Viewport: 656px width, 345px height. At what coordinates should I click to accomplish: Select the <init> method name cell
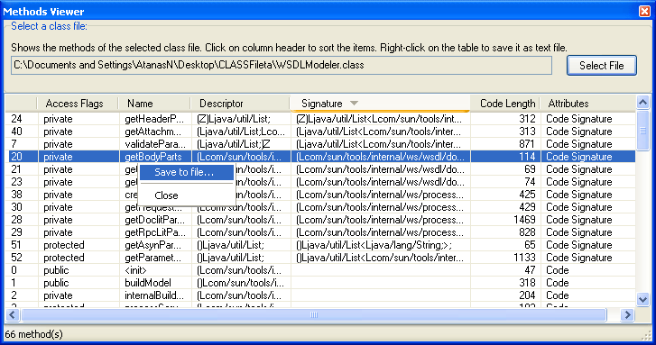155,270
